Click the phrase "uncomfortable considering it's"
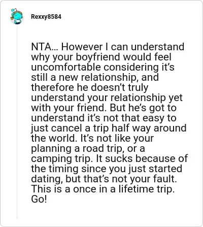 (103, 67)
